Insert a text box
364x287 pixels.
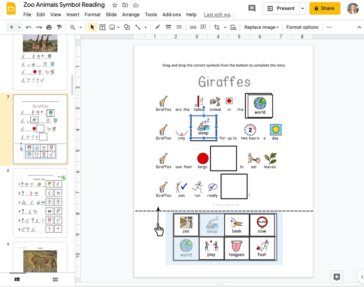(102, 27)
